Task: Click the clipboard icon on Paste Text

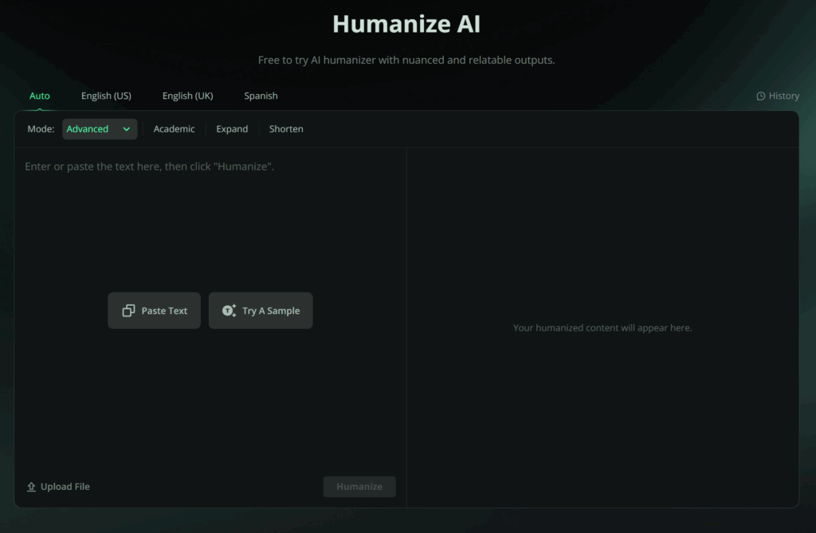Action: [x=130, y=310]
